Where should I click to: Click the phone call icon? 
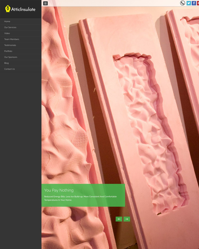(183, 3)
